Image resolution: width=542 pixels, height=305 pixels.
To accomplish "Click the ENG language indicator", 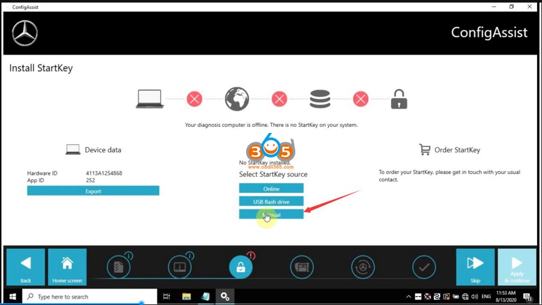I will point(486,297).
